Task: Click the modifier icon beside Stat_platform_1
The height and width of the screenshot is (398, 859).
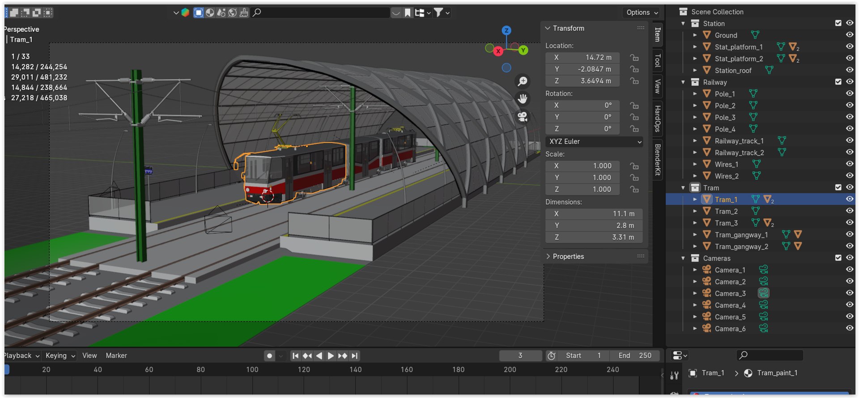Action: pyautogui.click(x=794, y=47)
